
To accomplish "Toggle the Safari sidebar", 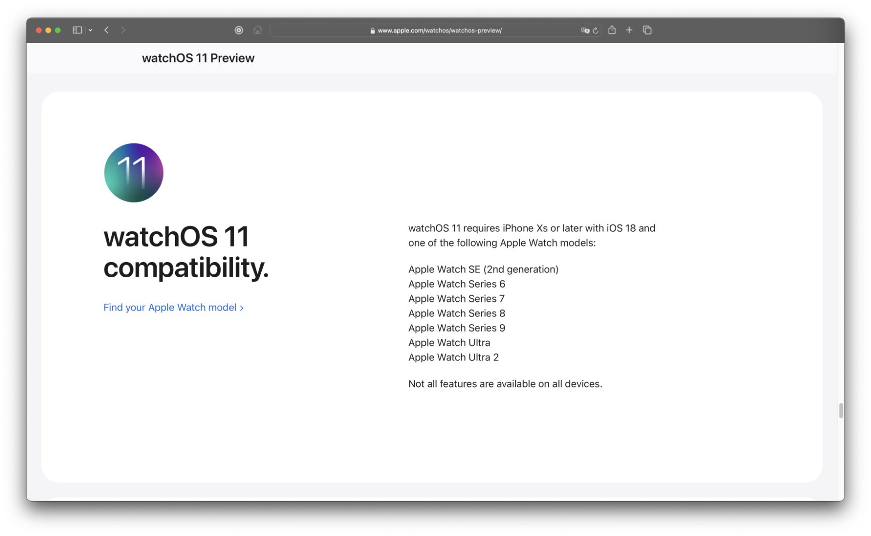I will 77,30.
